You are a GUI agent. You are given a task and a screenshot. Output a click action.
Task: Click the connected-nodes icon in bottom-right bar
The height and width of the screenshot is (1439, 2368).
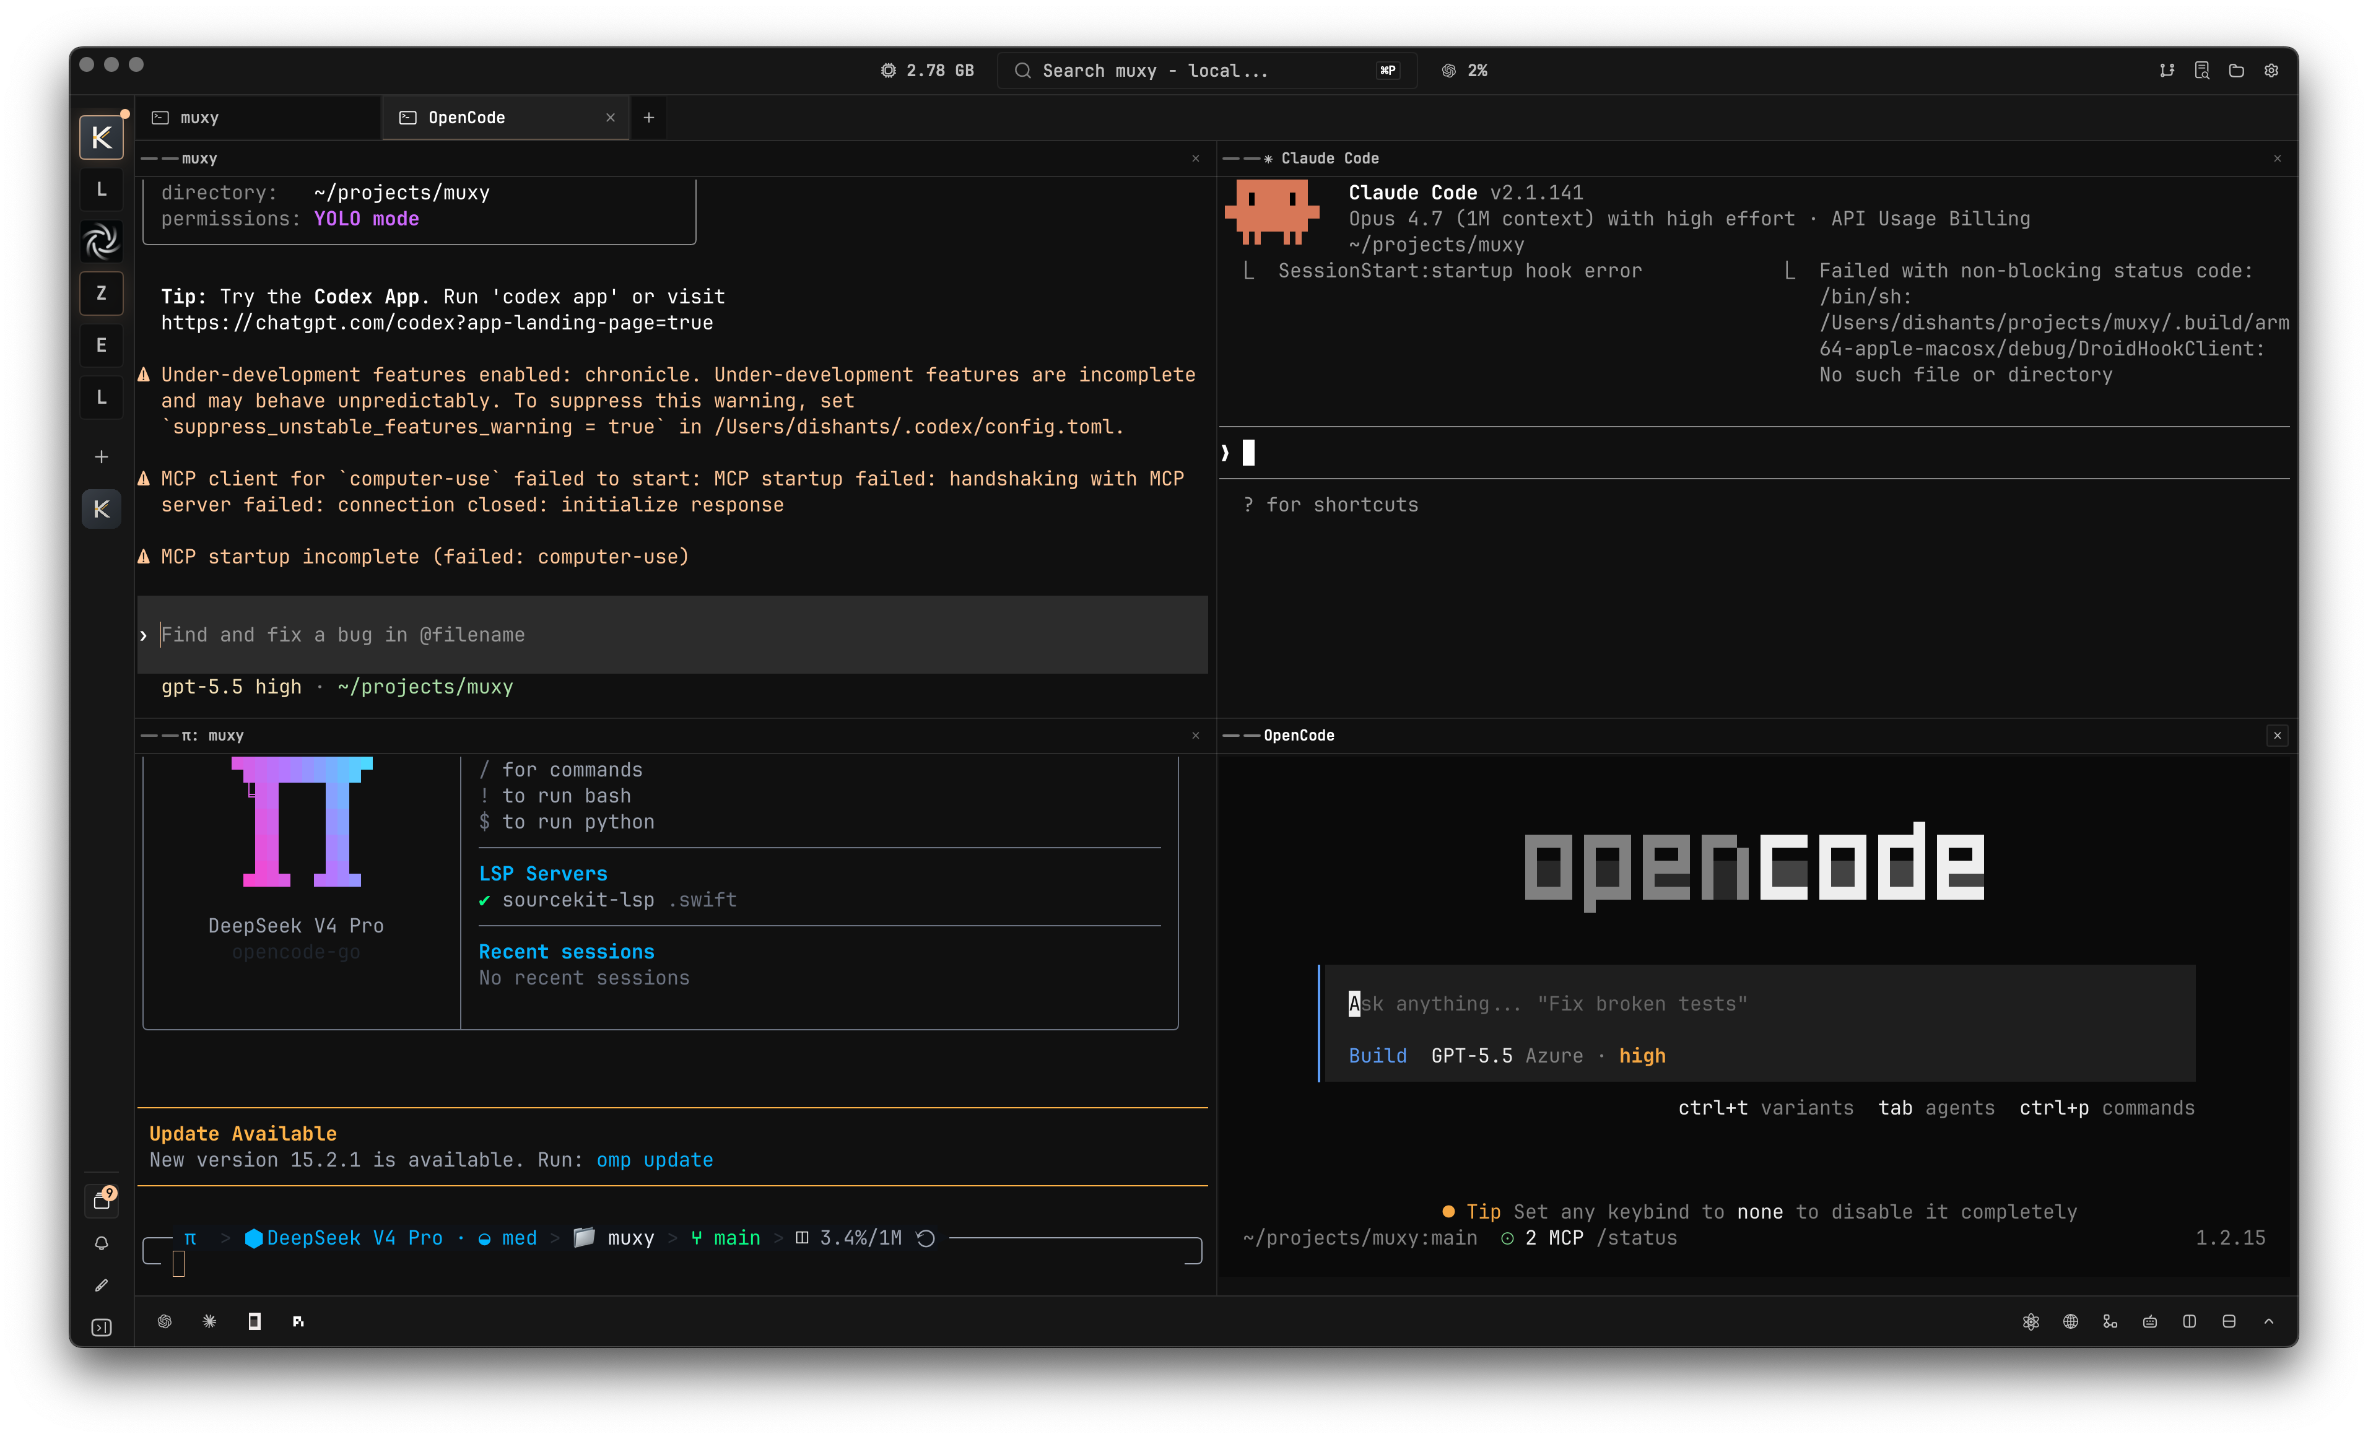(2110, 1322)
